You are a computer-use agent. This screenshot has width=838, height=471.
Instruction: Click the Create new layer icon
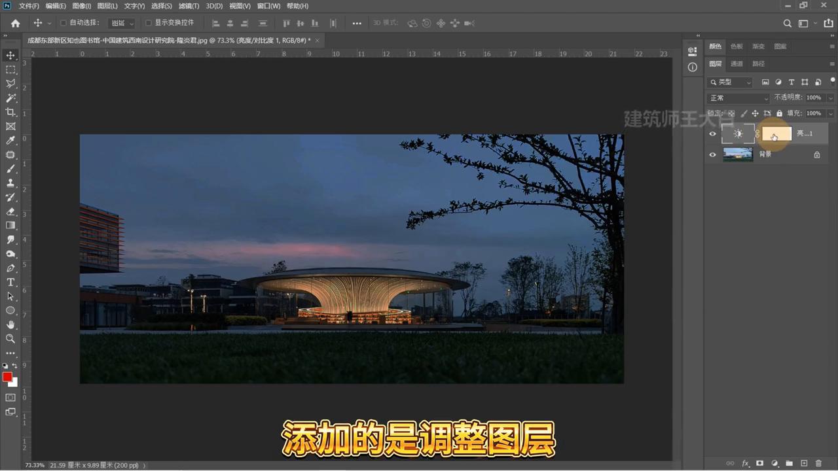click(805, 463)
